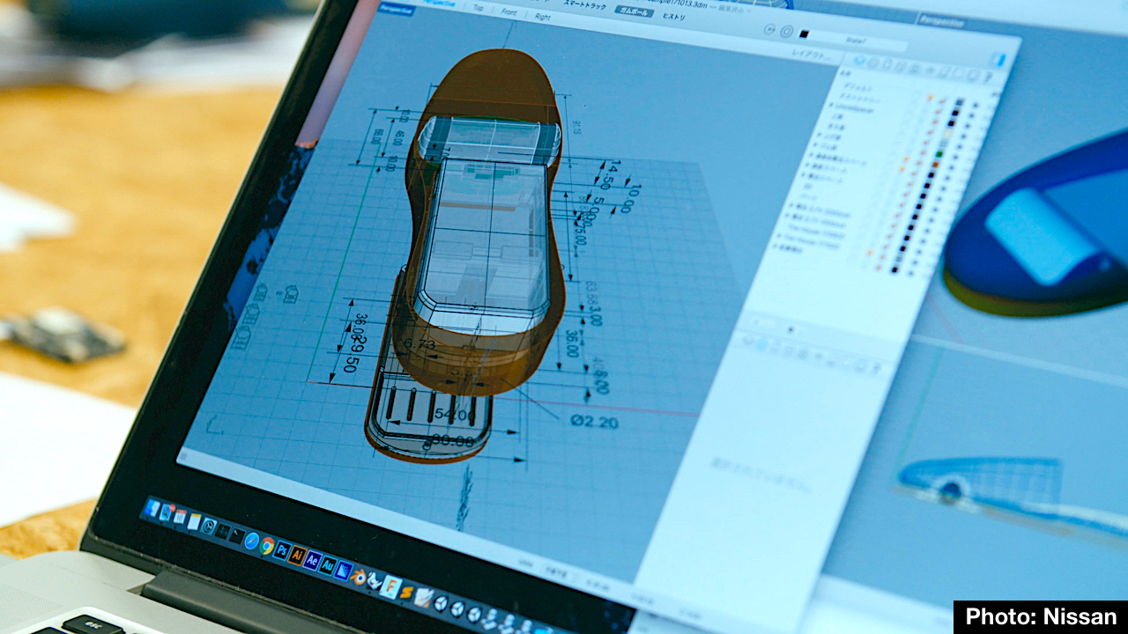Screen dimensions: 1128x634
Task: Launch Google Chrome from the Dock
Action: coord(267,545)
